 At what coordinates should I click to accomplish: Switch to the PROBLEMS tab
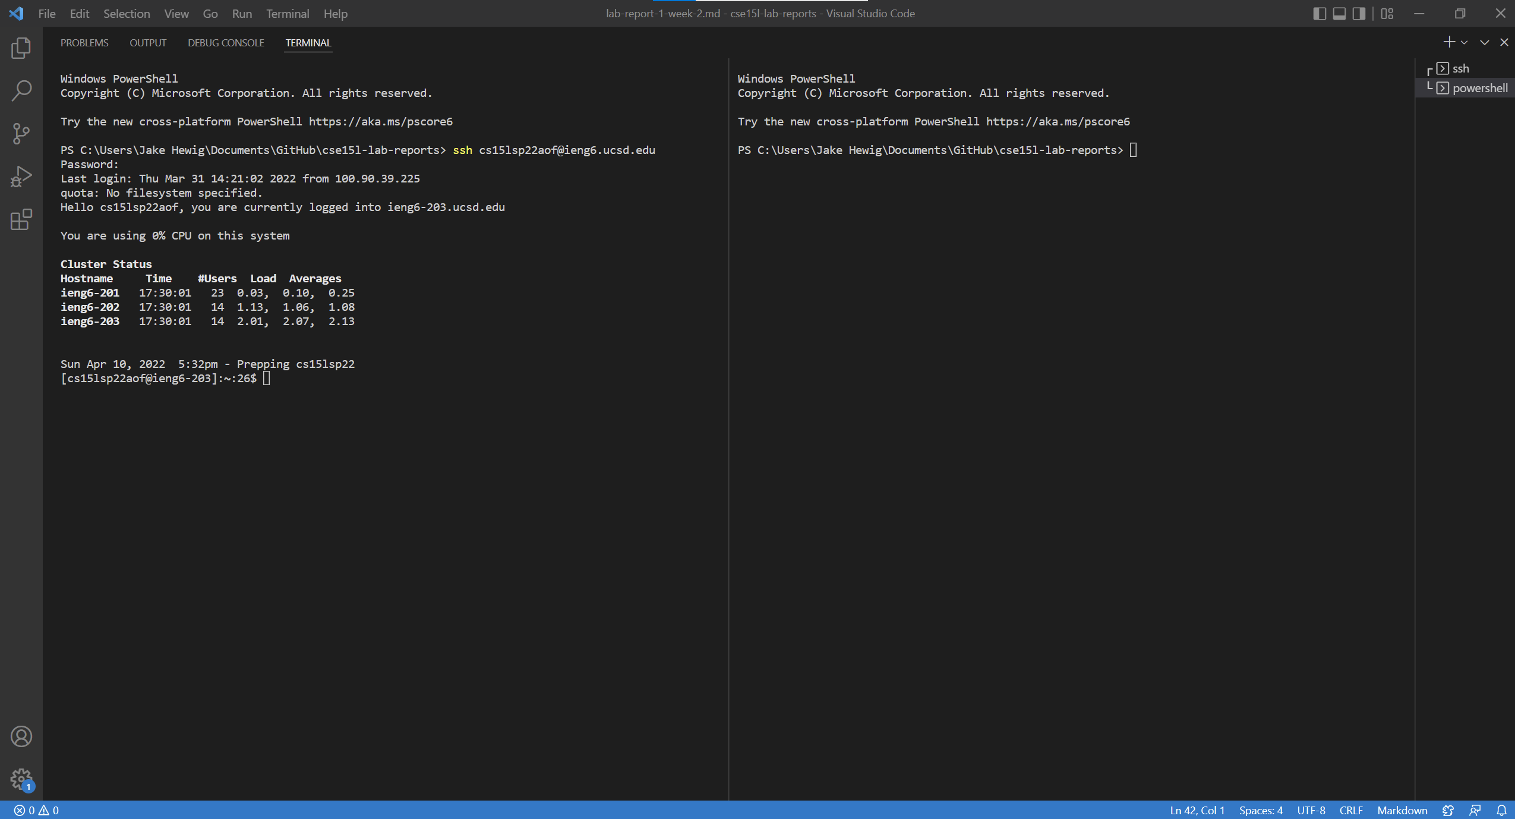click(84, 43)
